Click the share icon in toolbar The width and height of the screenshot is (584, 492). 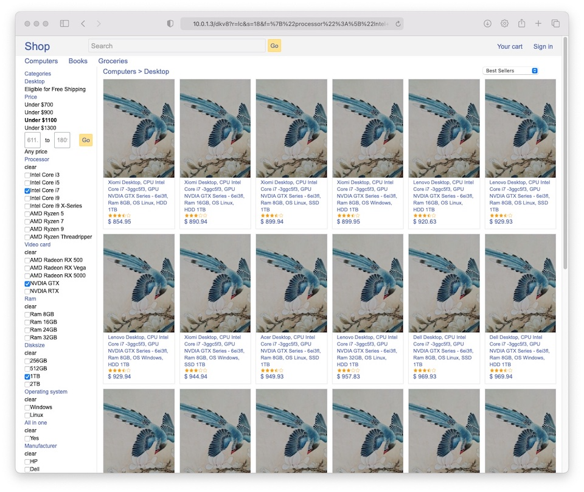click(x=521, y=24)
